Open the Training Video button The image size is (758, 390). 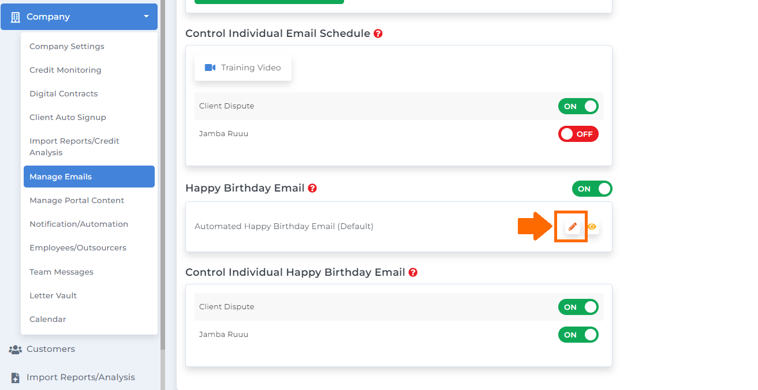pos(243,67)
